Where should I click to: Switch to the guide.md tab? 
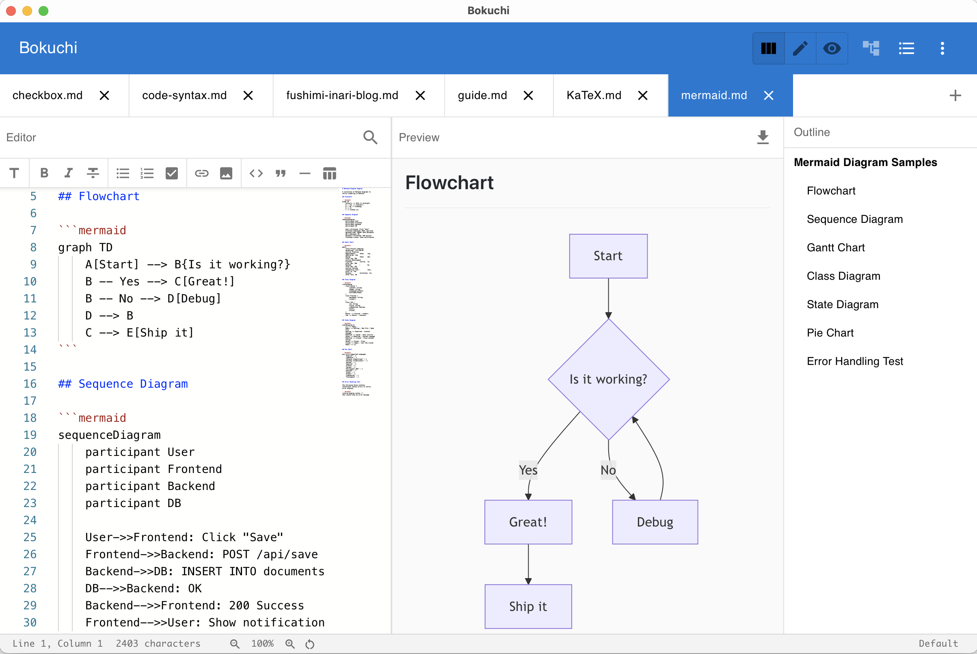482,95
